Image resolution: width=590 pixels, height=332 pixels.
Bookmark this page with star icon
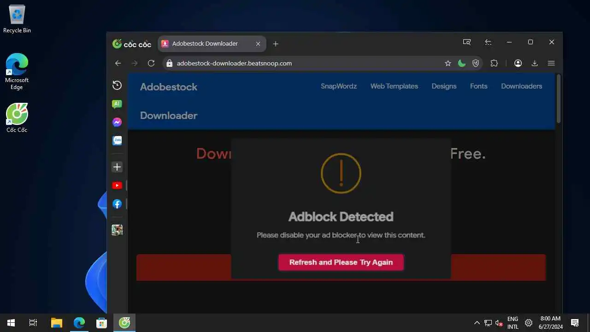tap(448, 63)
